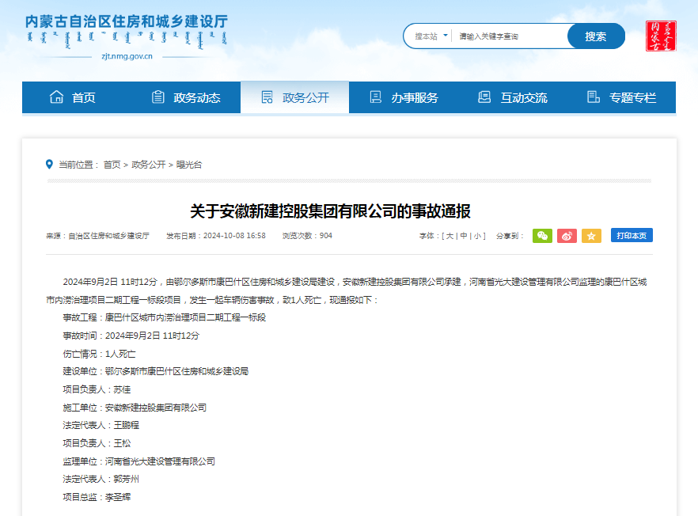Open the 互动交流 navigation tab
The image size is (698, 516).
tap(513, 97)
